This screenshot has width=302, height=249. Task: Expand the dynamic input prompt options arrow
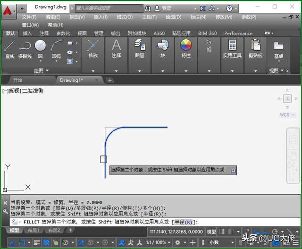click(233, 171)
